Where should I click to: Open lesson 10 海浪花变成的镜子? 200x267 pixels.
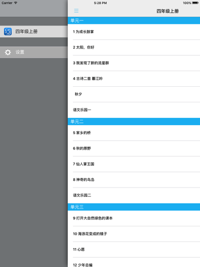pos(134,234)
